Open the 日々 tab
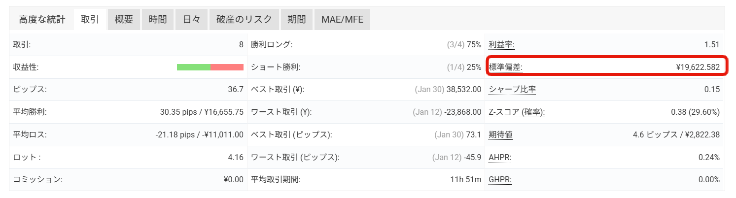 [192, 20]
